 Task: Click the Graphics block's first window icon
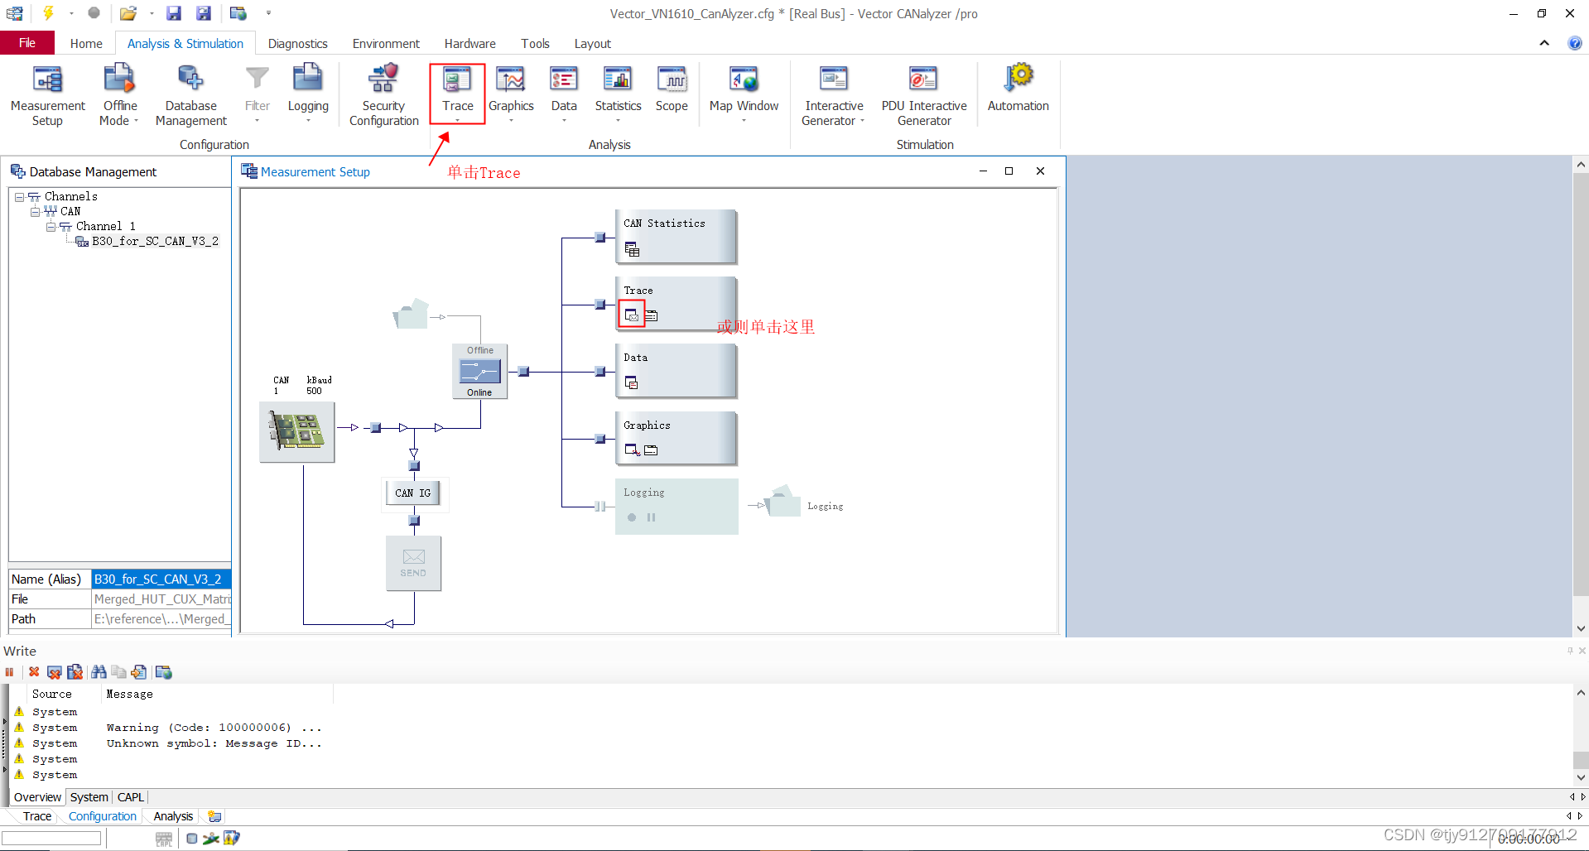point(632,450)
